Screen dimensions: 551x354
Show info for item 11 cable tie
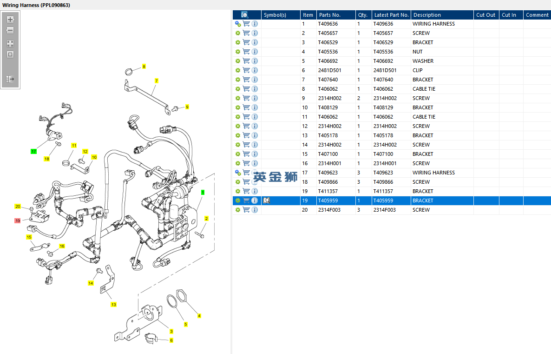click(x=255, y=117)
